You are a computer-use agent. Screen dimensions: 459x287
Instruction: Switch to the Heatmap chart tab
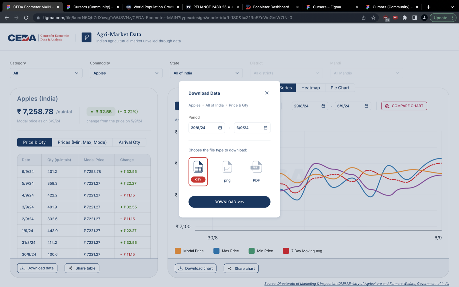[x=310, y=88]
